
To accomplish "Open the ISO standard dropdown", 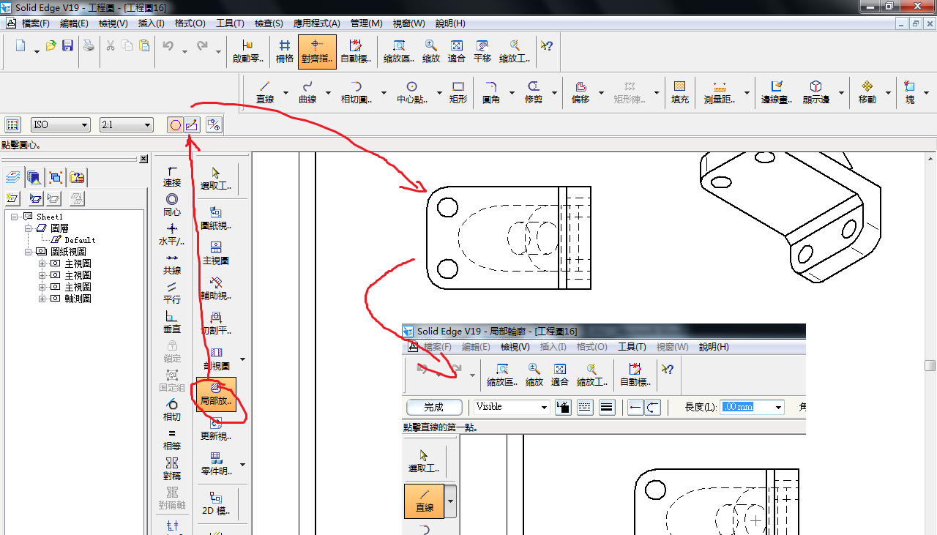I will point(83,125).
